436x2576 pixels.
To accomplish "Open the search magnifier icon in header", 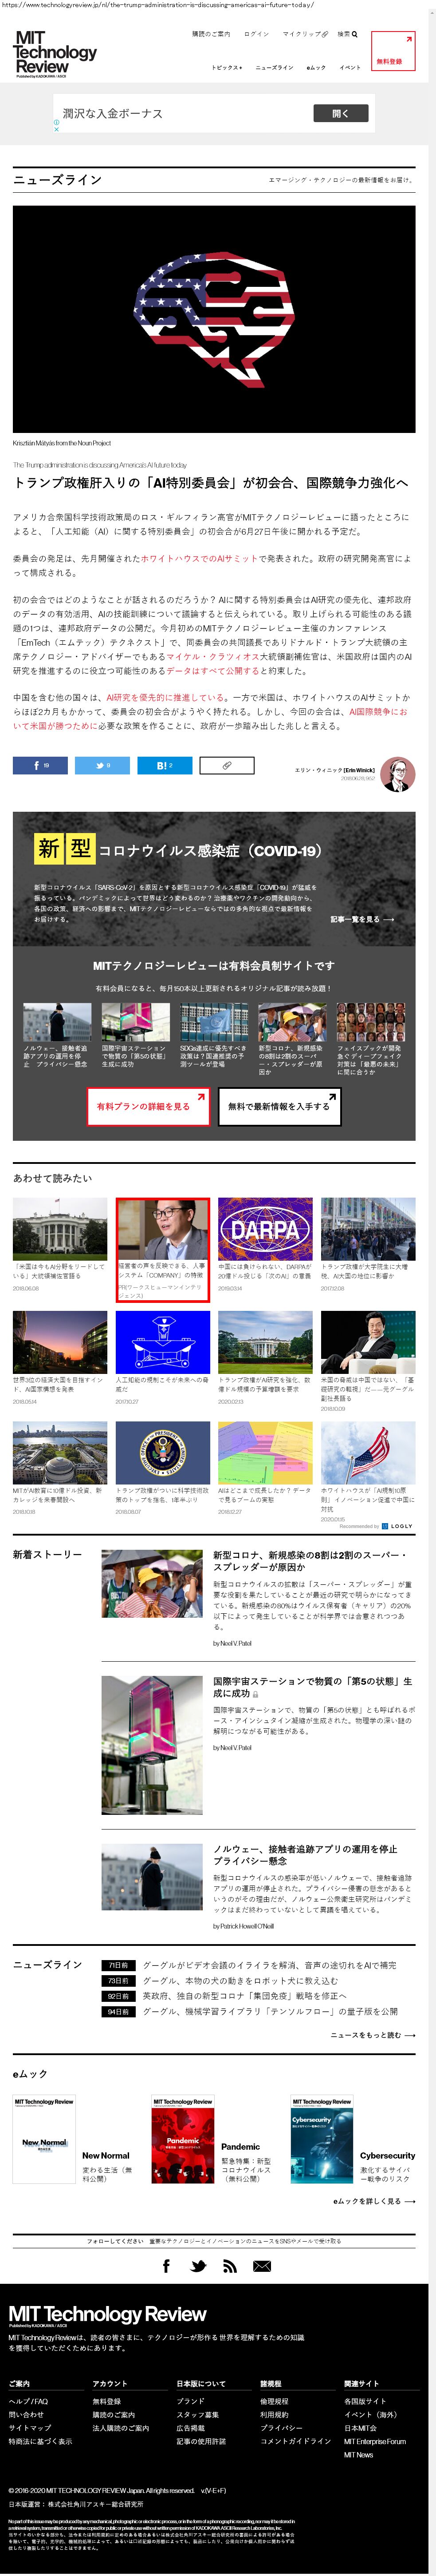I will [354, 34].
